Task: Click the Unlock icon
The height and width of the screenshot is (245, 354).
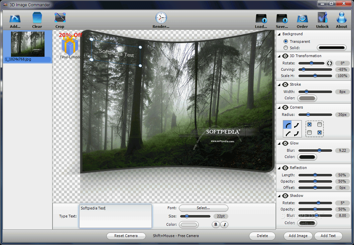Action: coord(322,18)
